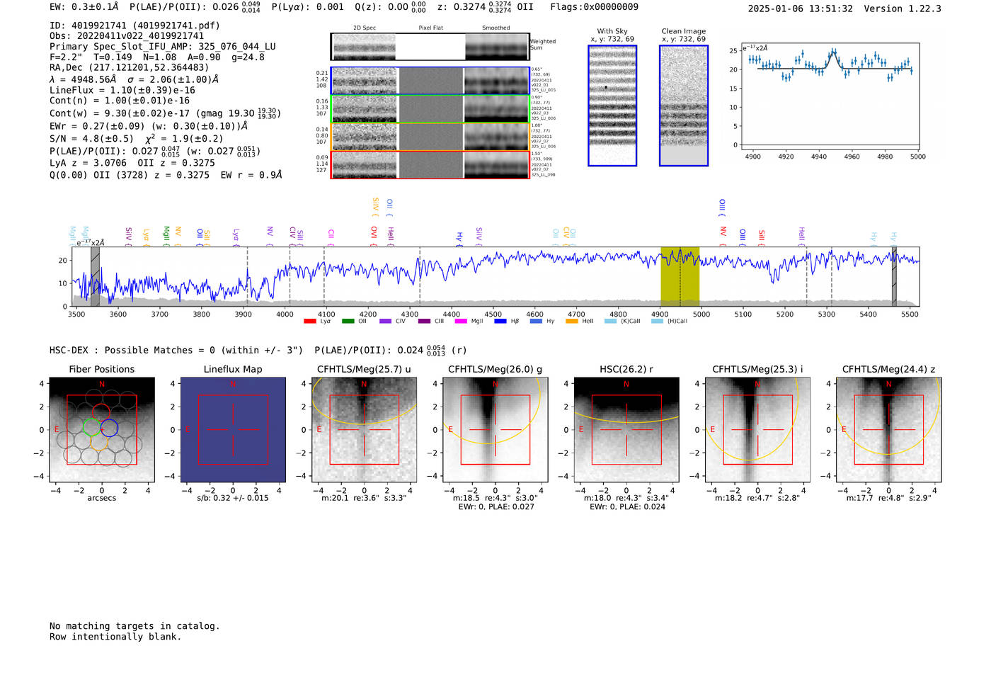The image size is (991, 675).
Task: Open the Lineflux Map panel
Action: pyautogui.click(x=233, y=429)
